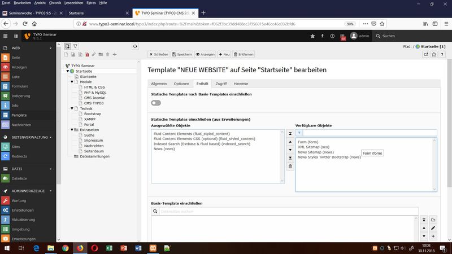Click the clear cache lightning icon
Screen dimensions: 452x254
pyautogui.click(x=323, y=36)
